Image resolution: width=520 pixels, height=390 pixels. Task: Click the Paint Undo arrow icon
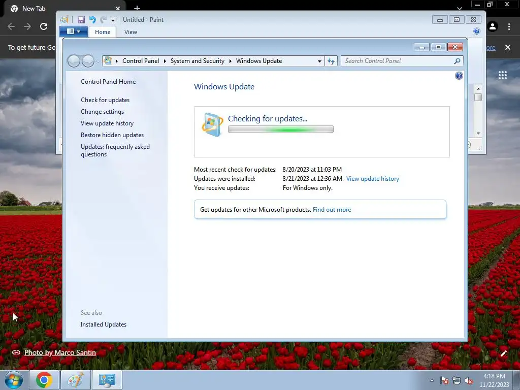92,20
